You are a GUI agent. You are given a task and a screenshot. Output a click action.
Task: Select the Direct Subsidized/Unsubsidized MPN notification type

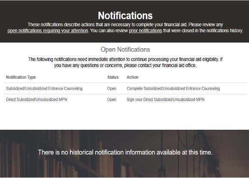pyautogui.click(x=36, y=100)
